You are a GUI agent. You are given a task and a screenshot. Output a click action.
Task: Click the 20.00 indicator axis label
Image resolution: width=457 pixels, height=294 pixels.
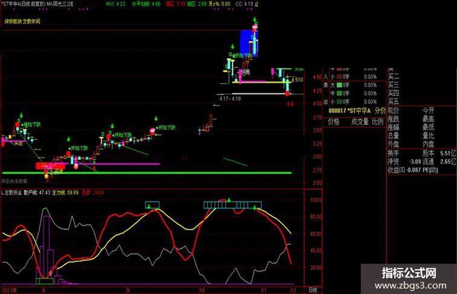click(316, 267)
